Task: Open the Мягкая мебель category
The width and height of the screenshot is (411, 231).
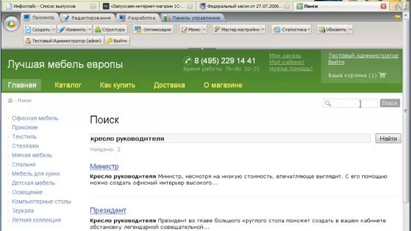Action: 32,155
